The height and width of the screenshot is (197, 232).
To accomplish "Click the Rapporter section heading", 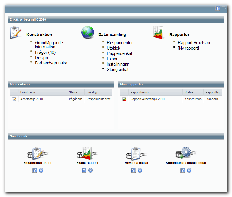I will pos(179,35).
